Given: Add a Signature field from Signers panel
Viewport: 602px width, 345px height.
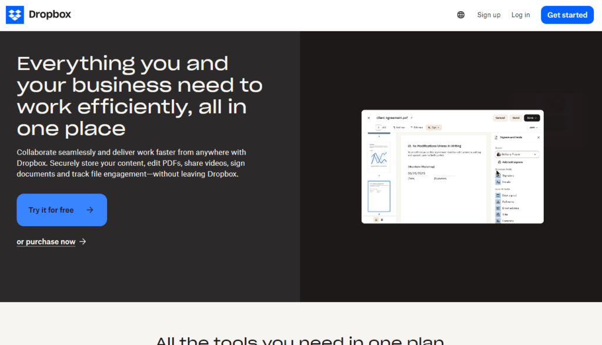Looking at the screenshot, I should click(508, 176).
